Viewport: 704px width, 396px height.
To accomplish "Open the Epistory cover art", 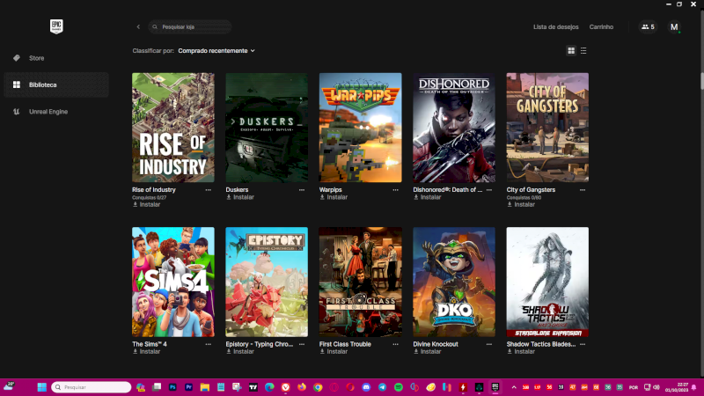I will 267,282.
